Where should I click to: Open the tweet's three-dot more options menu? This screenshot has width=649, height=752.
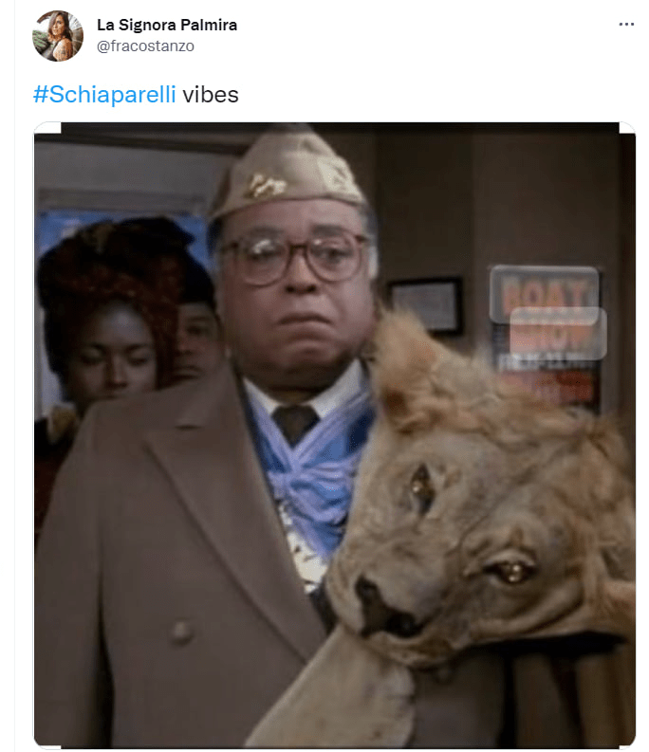(626, 25)
